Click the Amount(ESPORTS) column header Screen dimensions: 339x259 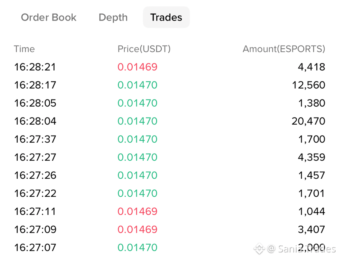coord(284,49)
